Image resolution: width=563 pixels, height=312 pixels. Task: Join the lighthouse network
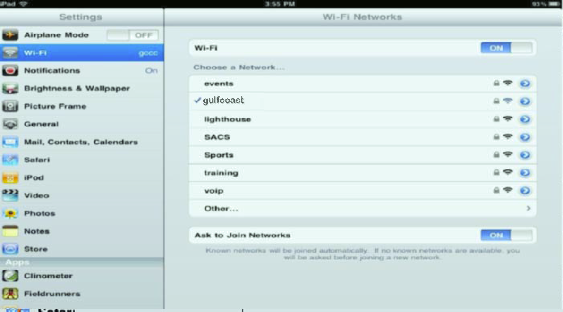click(363, 119)
